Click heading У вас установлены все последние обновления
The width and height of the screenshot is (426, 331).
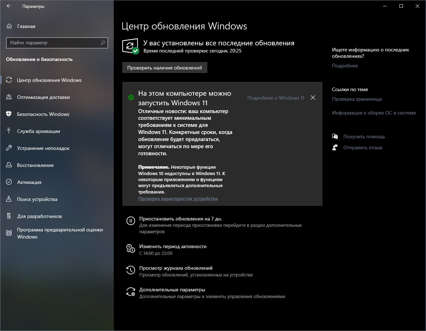pos(219,43)
